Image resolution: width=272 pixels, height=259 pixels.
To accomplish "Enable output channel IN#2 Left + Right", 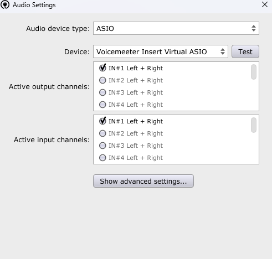I will 102,80.
